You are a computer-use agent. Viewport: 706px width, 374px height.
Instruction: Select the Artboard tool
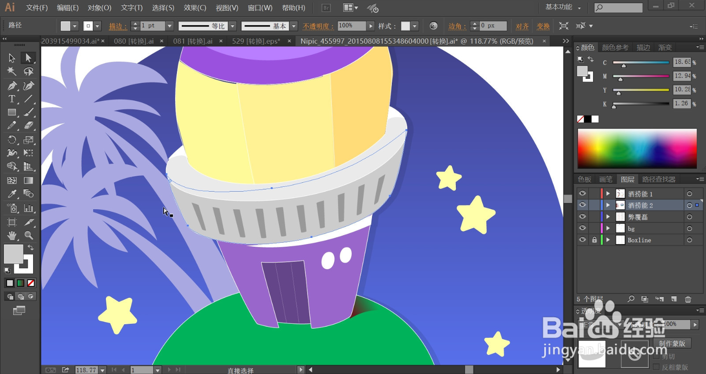12,222
